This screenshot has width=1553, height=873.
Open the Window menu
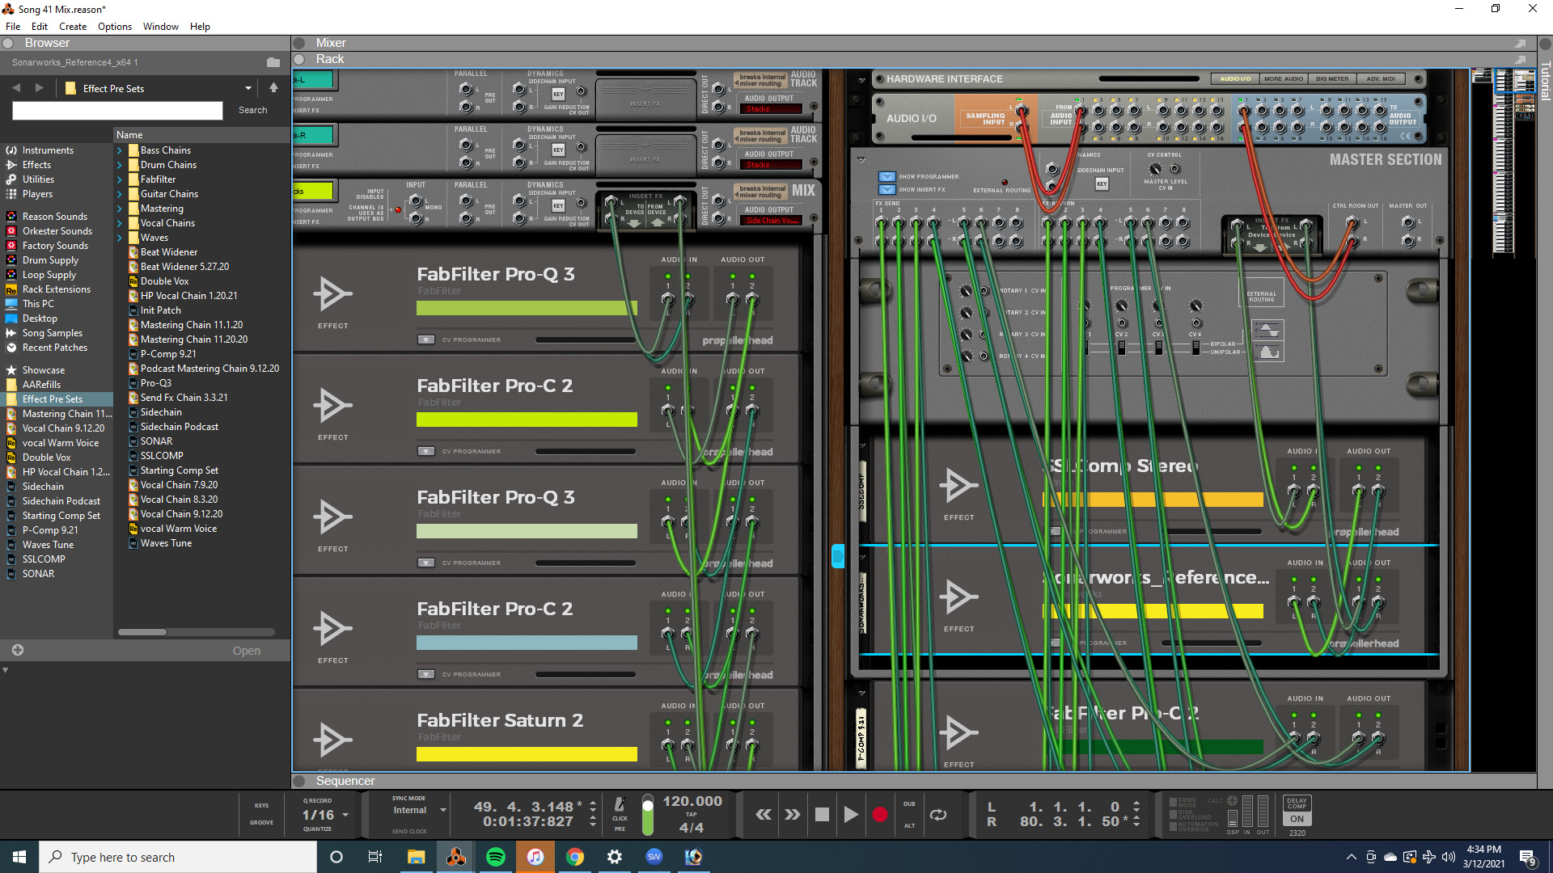161,27
